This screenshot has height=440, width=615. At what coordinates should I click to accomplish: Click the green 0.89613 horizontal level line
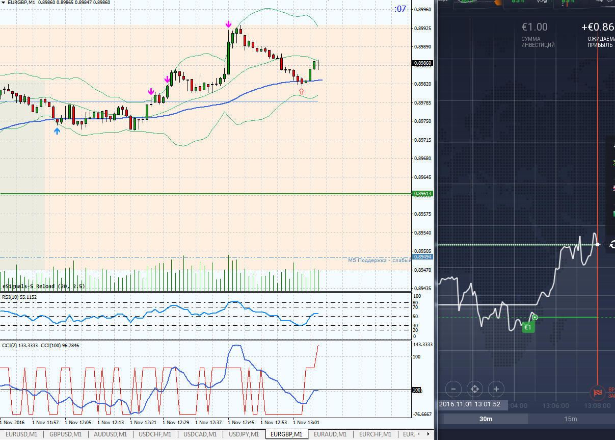click(204, 194)
